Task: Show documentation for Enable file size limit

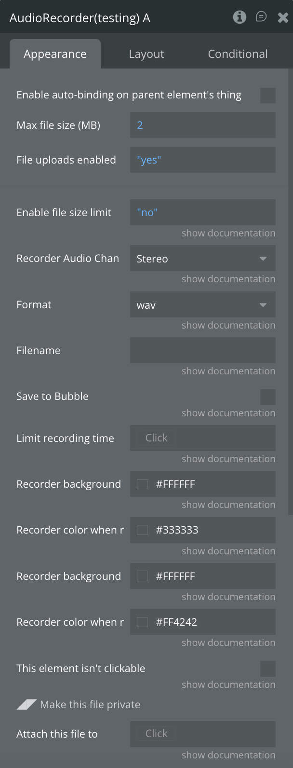Action: click(x=228, y=233)
